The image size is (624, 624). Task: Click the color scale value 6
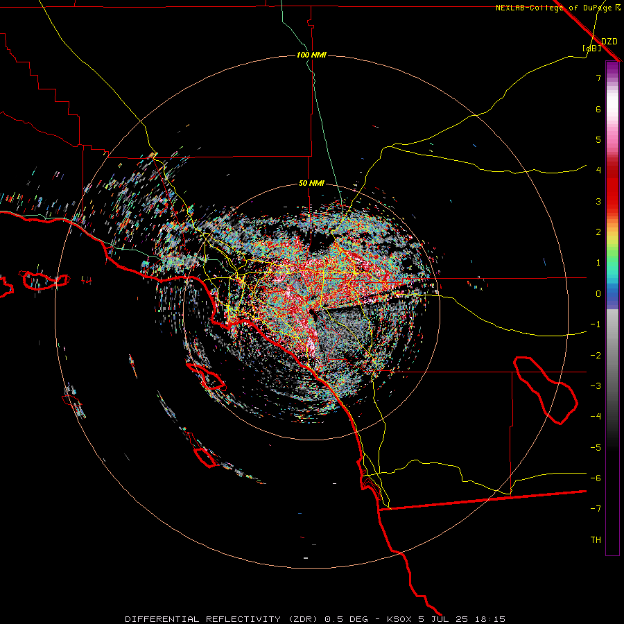coord(598,109)
